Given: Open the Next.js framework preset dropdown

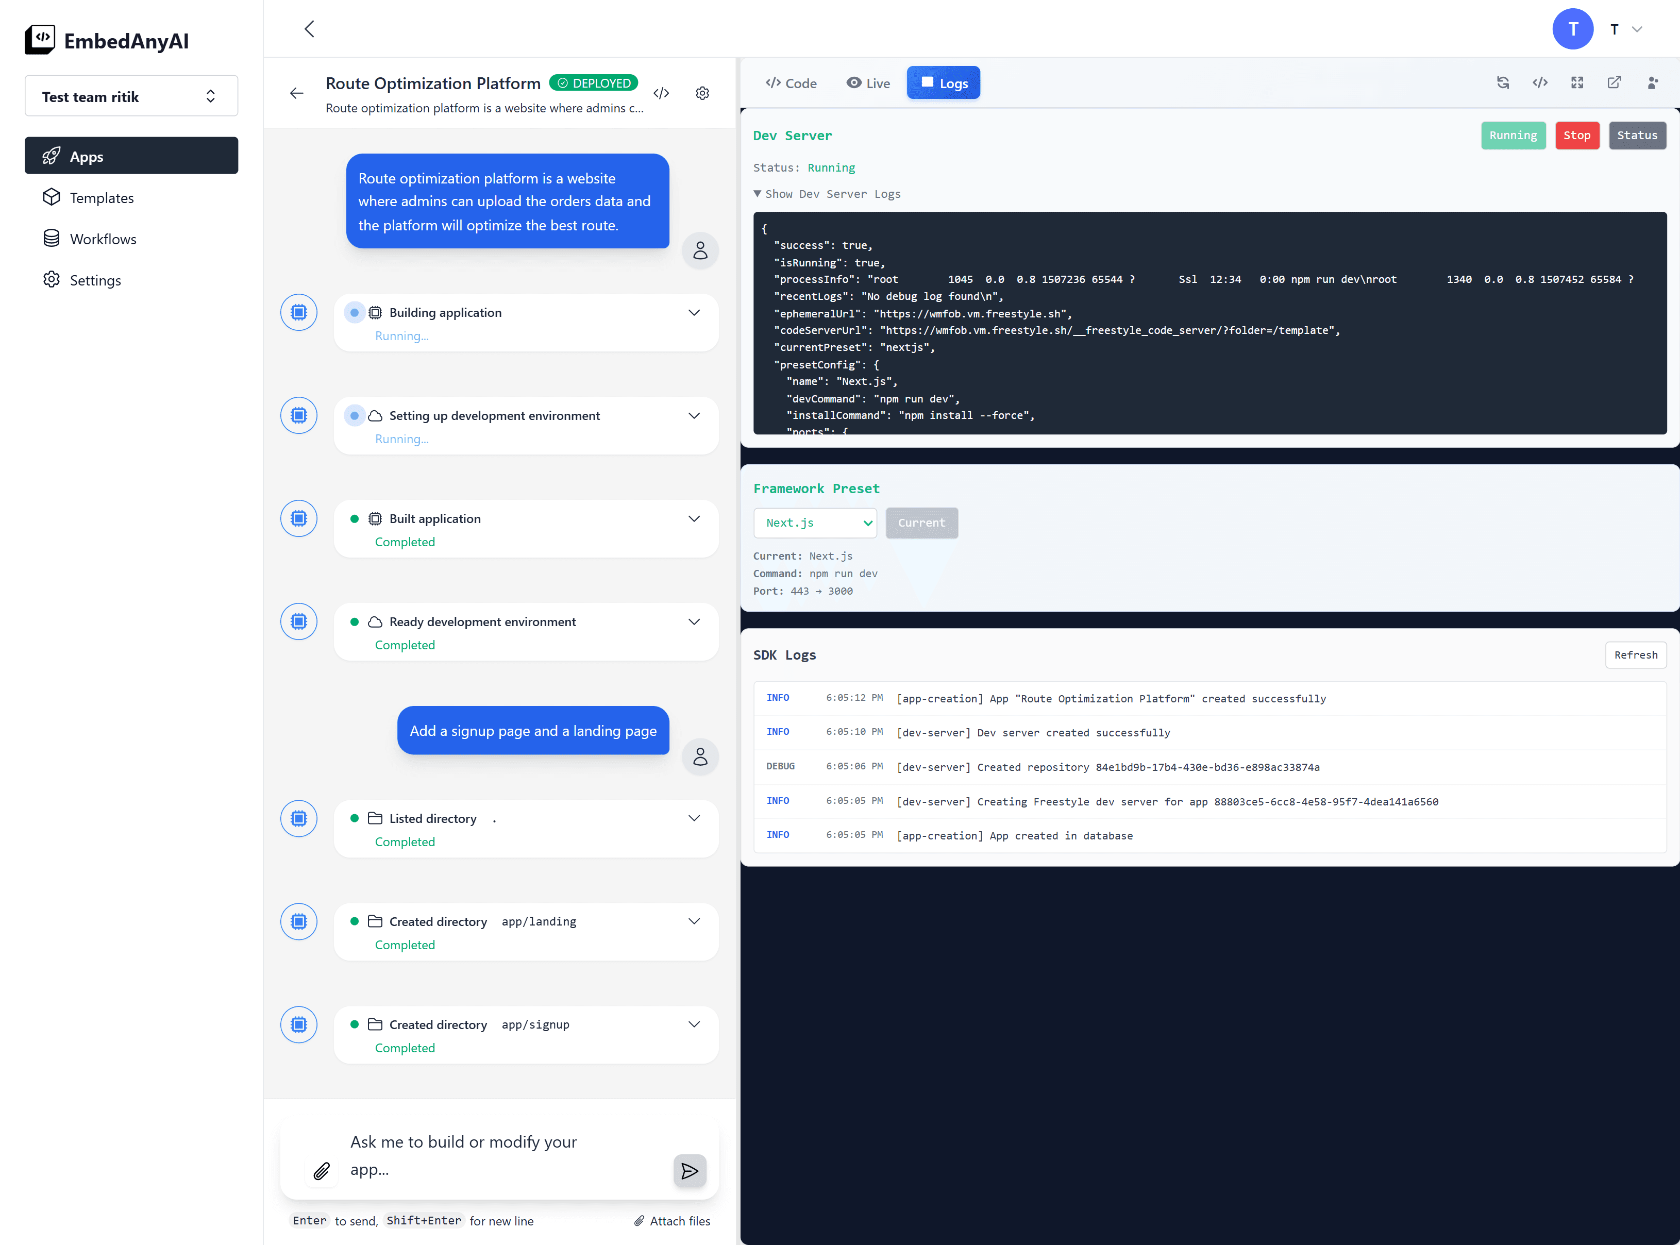Looking at the screenshot, I should pos(815,523).
